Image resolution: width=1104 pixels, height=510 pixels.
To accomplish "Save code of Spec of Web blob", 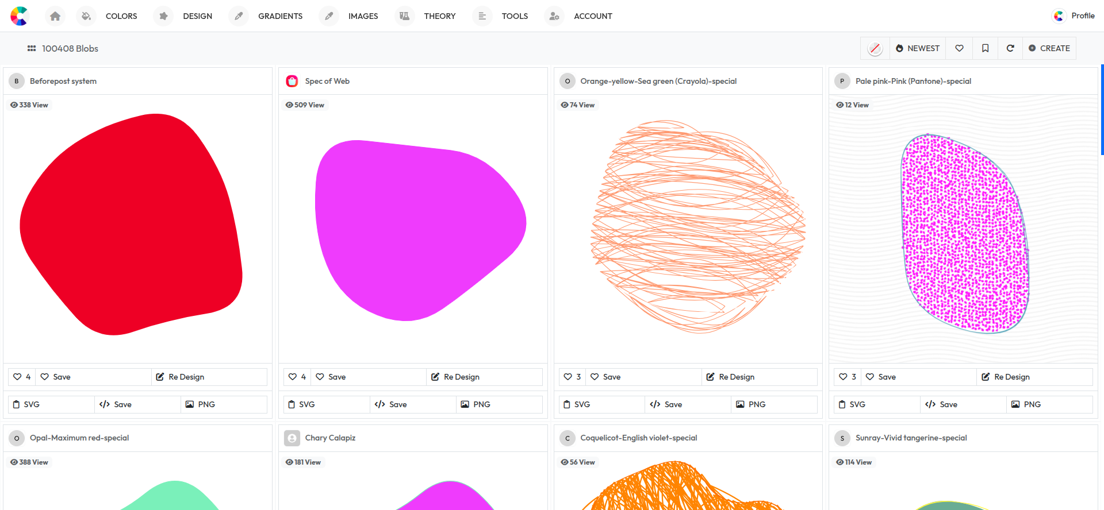I will coord(413,404).
